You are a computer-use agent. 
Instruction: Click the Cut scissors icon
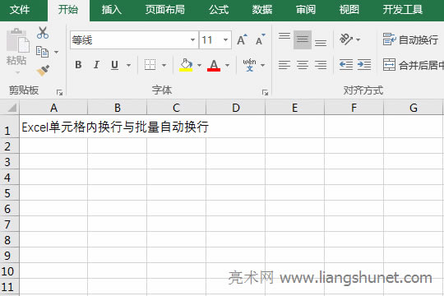(43, 33)
